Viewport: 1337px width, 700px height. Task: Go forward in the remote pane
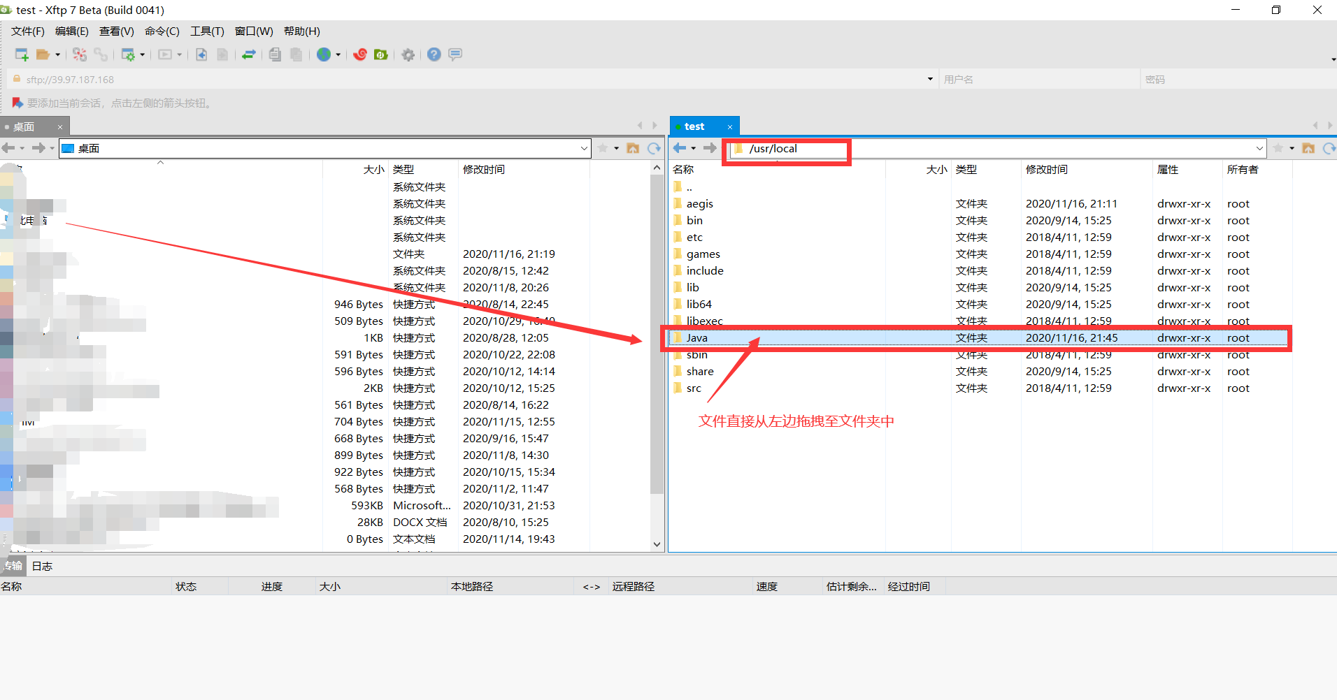710,148
